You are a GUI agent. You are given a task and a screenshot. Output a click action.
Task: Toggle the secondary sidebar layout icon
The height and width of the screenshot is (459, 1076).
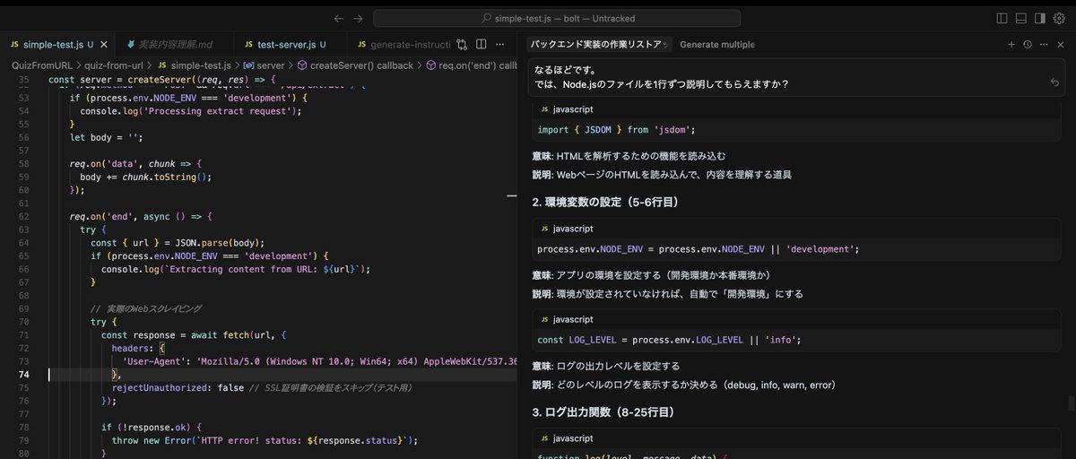[x=1040, y=18]
